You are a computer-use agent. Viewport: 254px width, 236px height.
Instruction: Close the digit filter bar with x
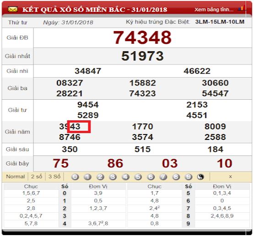[230, 177]
